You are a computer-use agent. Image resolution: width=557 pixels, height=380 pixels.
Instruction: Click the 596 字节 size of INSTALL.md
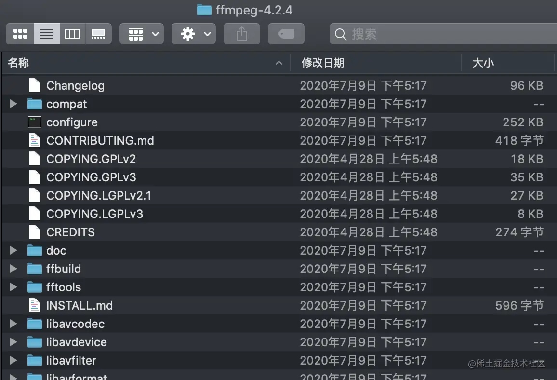(519, 305)
